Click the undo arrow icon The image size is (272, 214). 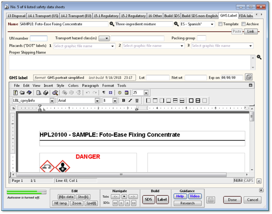point(88,93)
